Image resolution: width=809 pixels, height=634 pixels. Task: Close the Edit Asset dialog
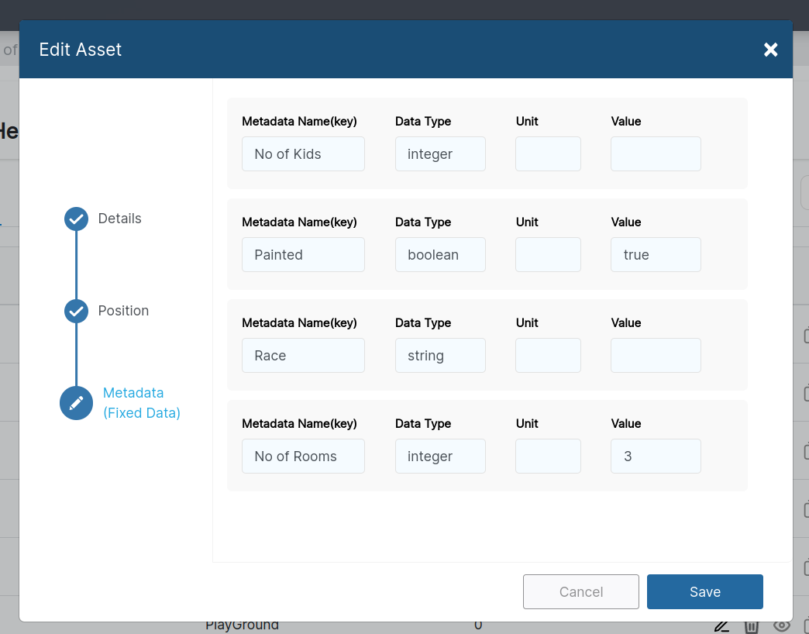click(770, 50)
